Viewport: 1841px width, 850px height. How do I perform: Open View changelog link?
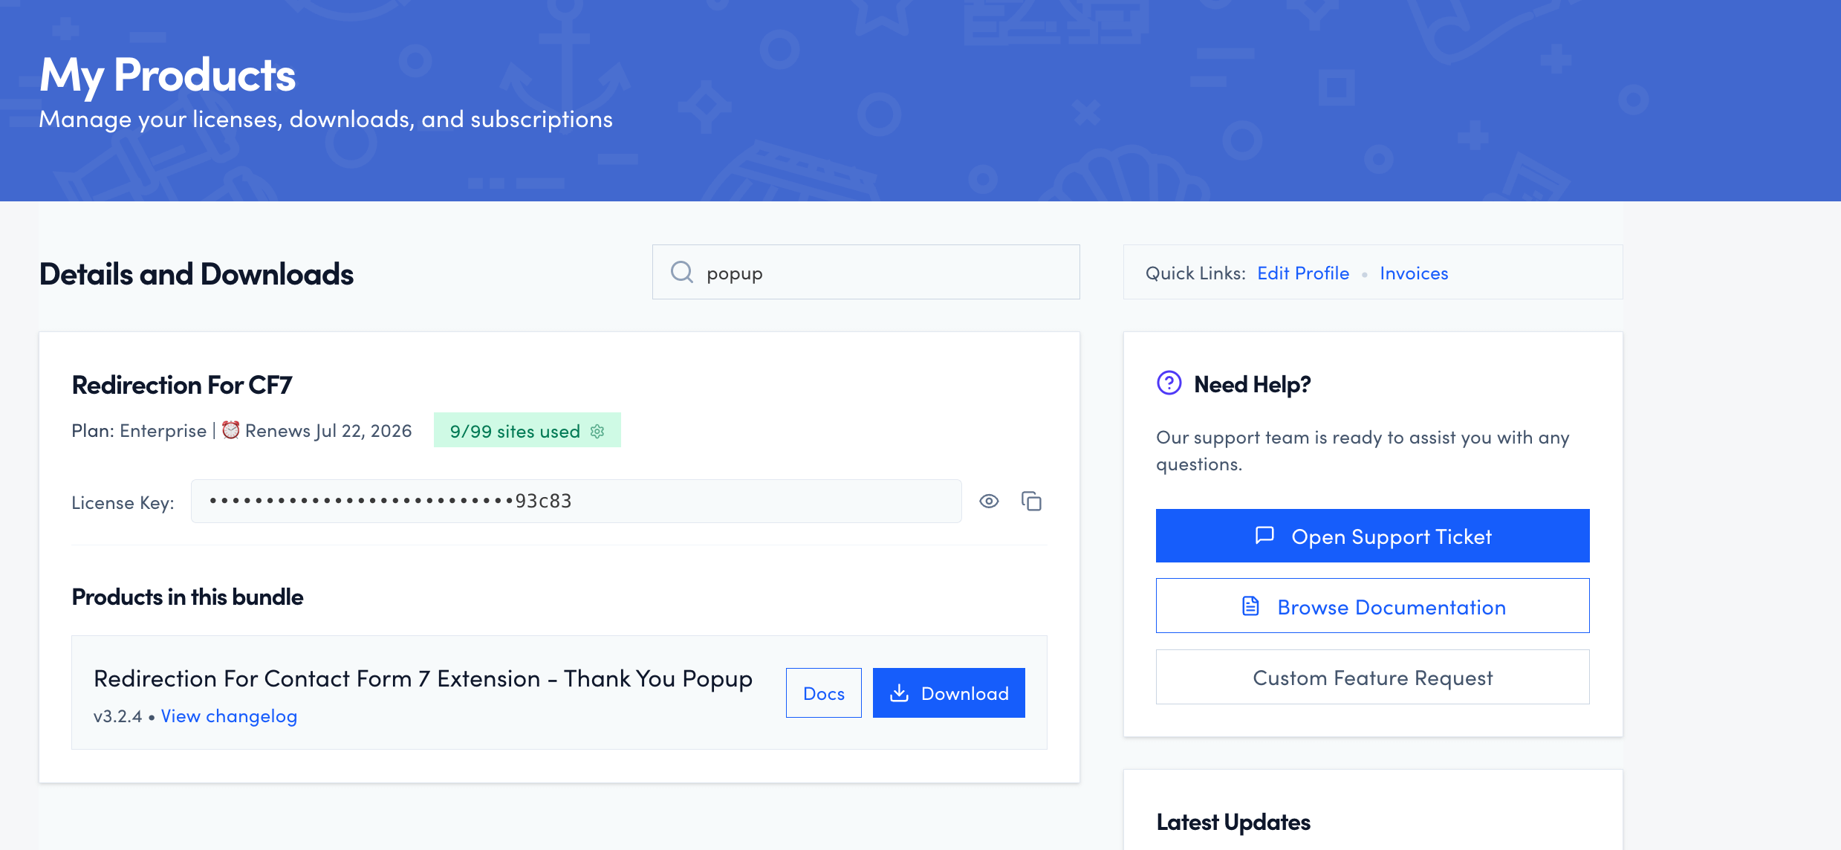[229, 716]
